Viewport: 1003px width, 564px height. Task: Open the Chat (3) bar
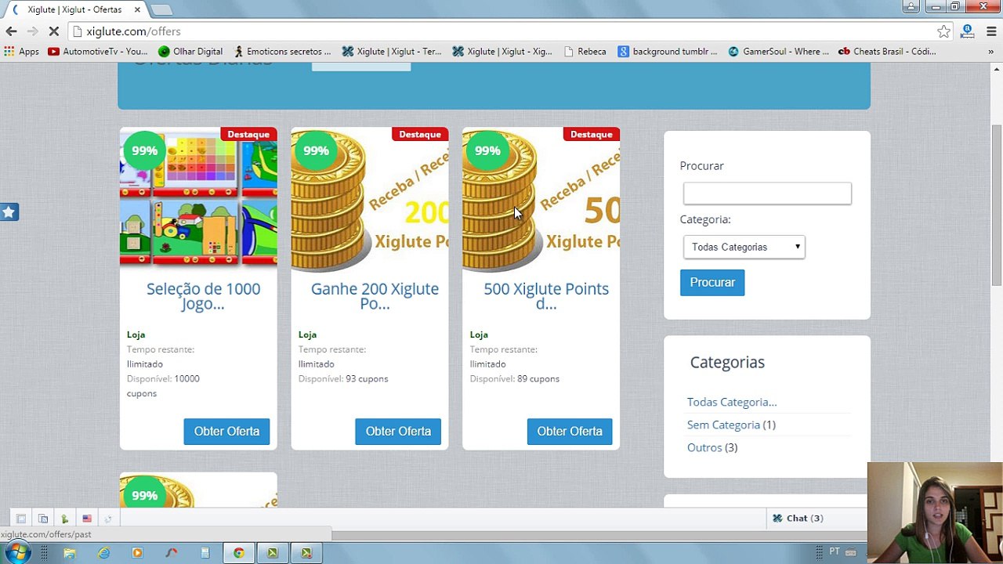point(816,518)
